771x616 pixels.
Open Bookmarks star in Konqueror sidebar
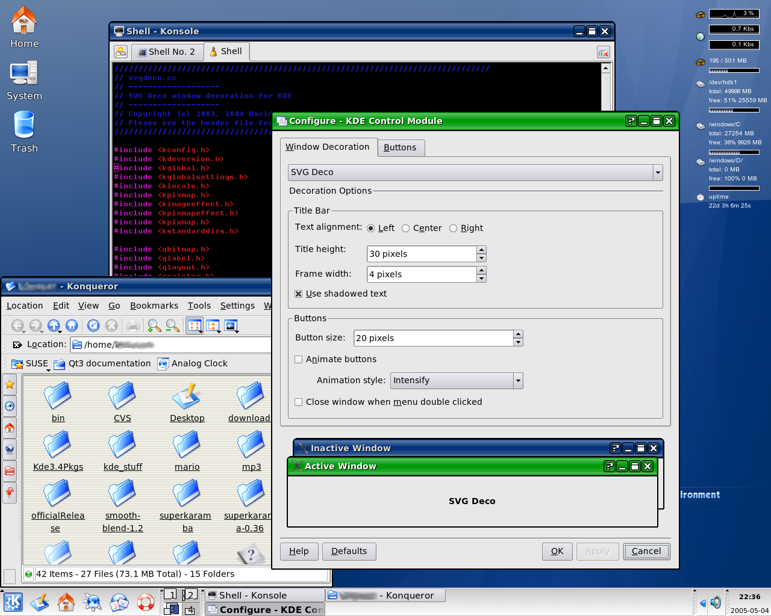click(x=10, y=384)
